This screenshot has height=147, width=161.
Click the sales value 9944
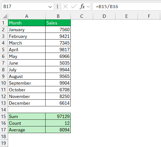58,70
